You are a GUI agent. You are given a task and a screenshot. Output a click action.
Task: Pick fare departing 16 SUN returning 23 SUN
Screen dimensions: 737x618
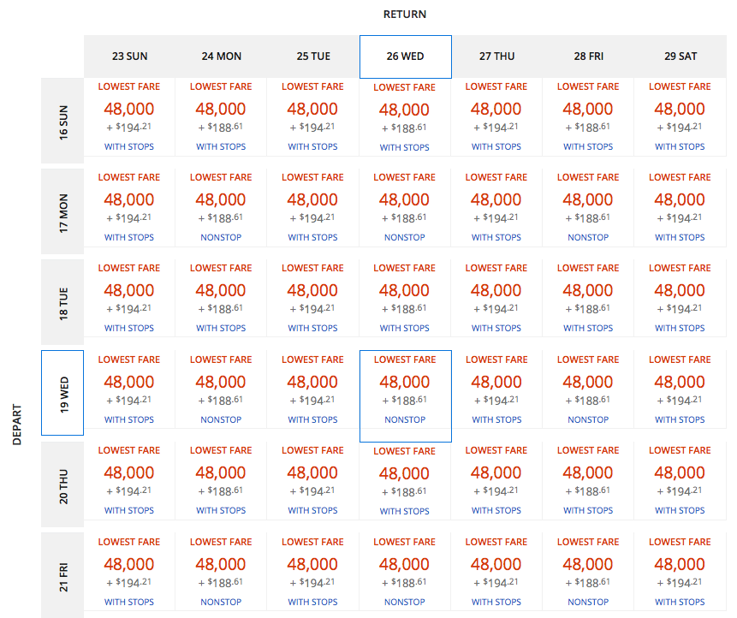pyautogui.click(x=129, y=117)
